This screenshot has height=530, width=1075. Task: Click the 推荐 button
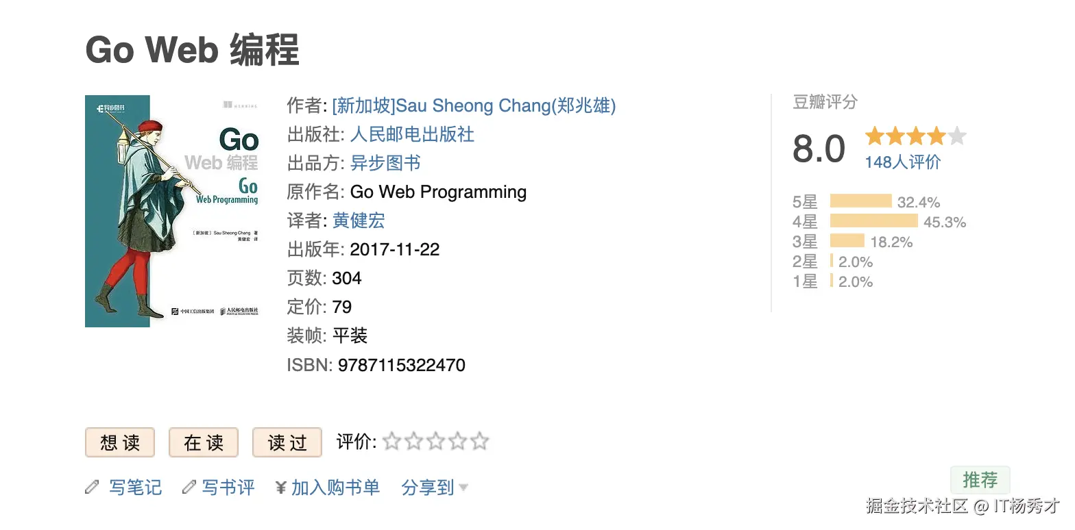tap(980, 480)
